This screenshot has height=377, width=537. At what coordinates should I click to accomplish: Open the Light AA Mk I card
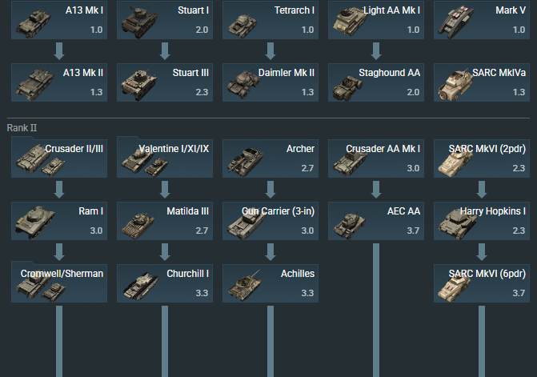point(376,20)
